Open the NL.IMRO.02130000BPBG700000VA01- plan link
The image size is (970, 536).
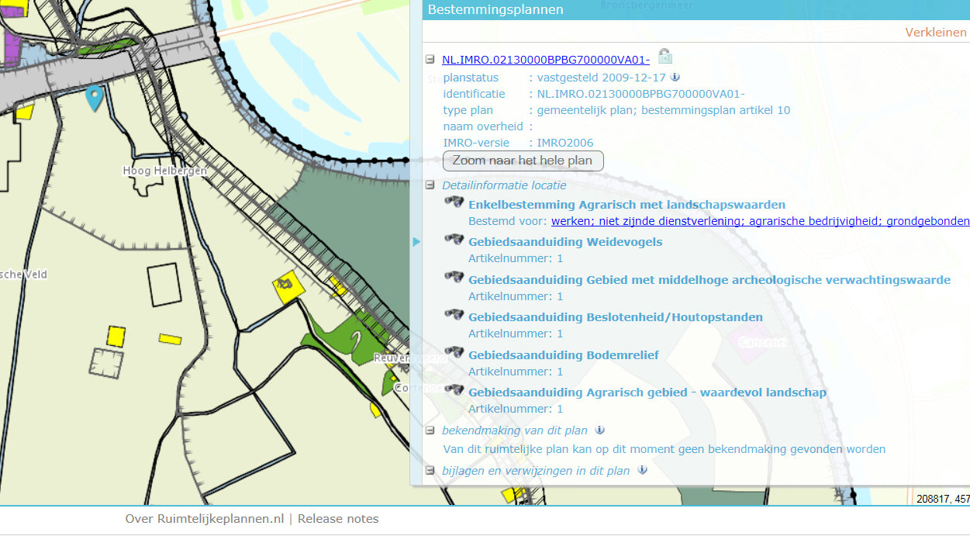(x=546, y=60)
